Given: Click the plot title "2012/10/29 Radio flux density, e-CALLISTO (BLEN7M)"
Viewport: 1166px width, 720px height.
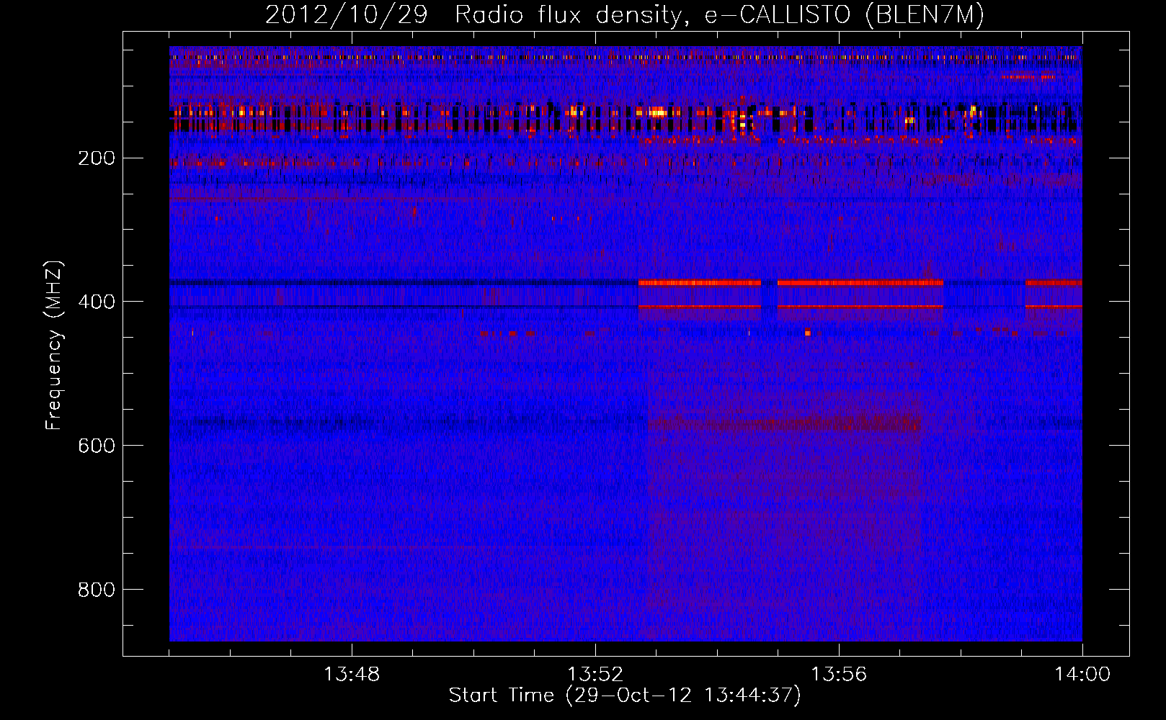Looking at the screenshot, I should tap(625, 15).
